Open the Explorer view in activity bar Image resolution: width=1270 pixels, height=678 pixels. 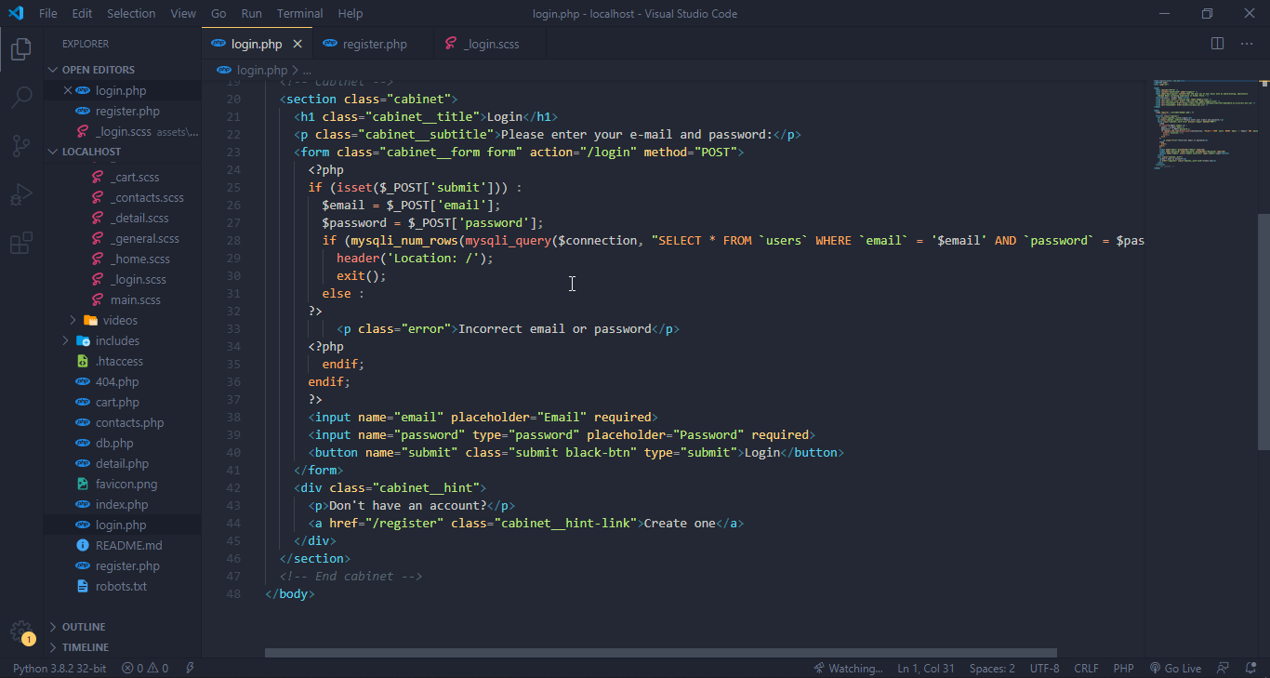click(20, 49)
